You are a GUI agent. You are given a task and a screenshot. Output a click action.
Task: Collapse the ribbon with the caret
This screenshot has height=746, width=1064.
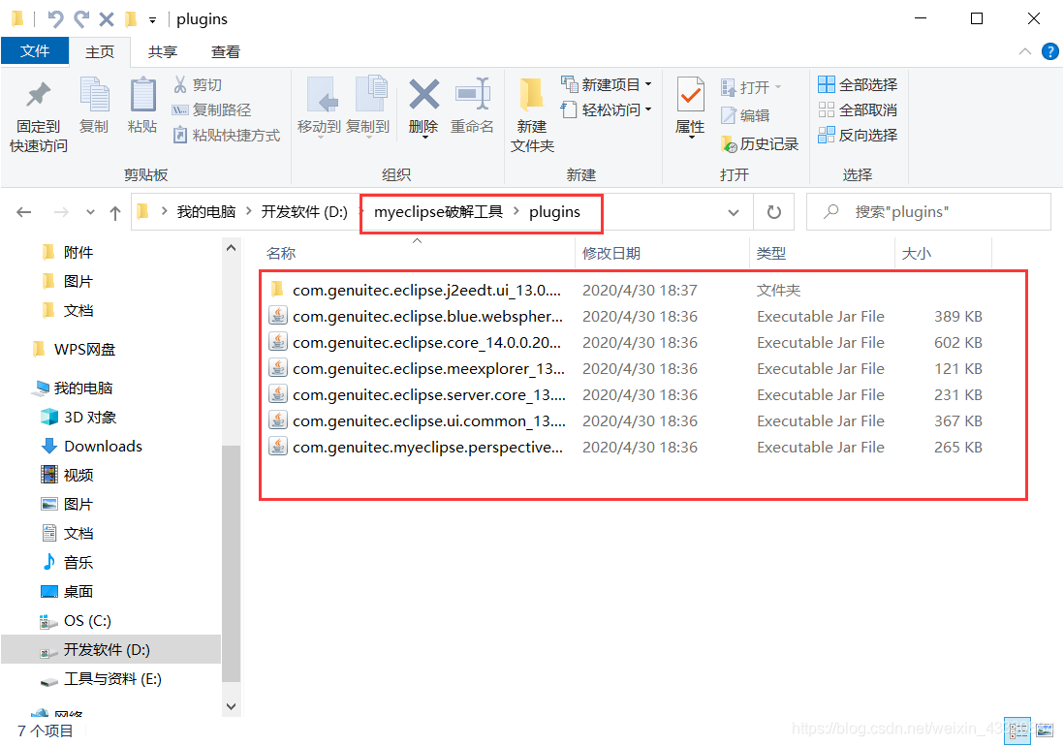pyautogui.click(x=1024, y=51)
